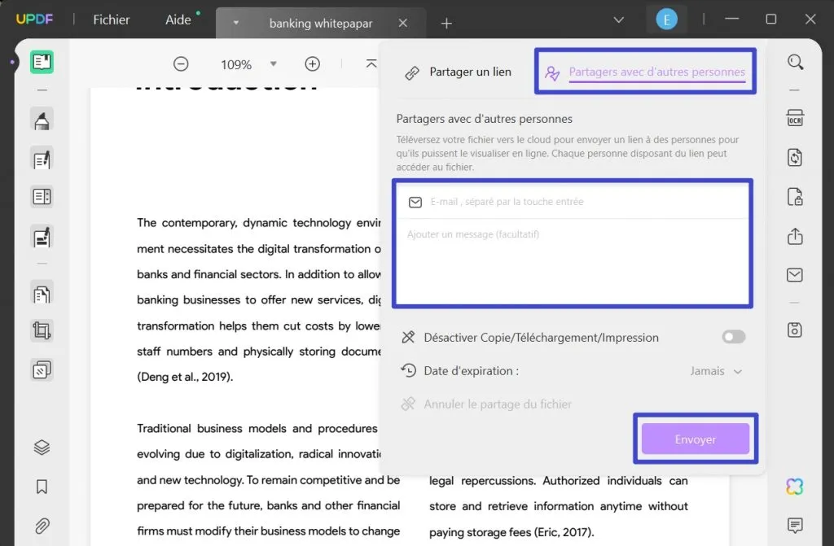Expand the Date d'expiration Jamais dropdown
The width and height of the screenshot is (834, 546).
716,371
